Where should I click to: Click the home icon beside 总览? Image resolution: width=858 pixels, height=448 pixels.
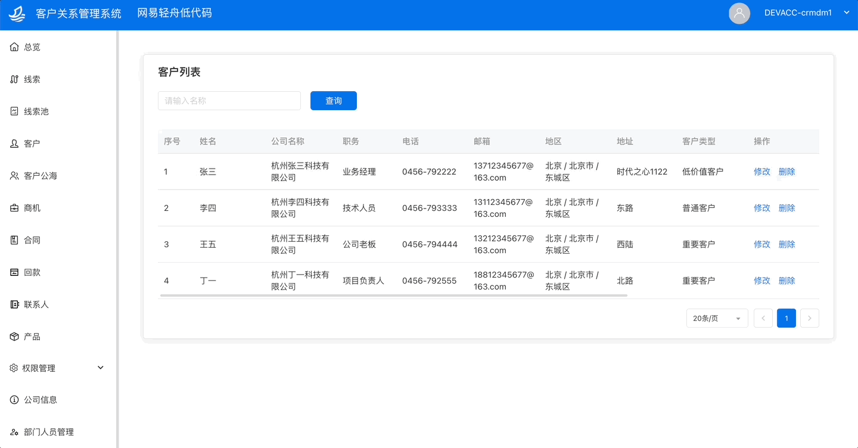pyautogui.click(x=14, y=47)
